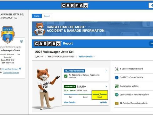
Task: Click the commercial vehicle car icon
Action: pyautogui.click(x=117, y=86)
